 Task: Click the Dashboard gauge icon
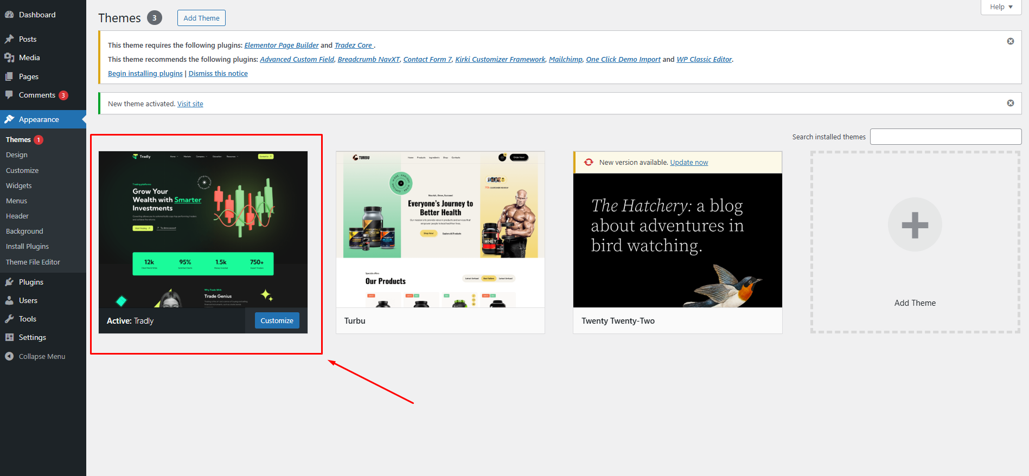point(9,15)
